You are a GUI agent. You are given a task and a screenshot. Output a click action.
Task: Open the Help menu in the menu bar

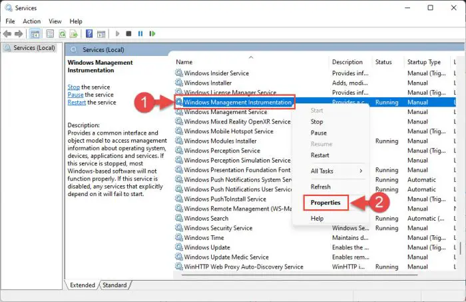(x=76, y=21)
